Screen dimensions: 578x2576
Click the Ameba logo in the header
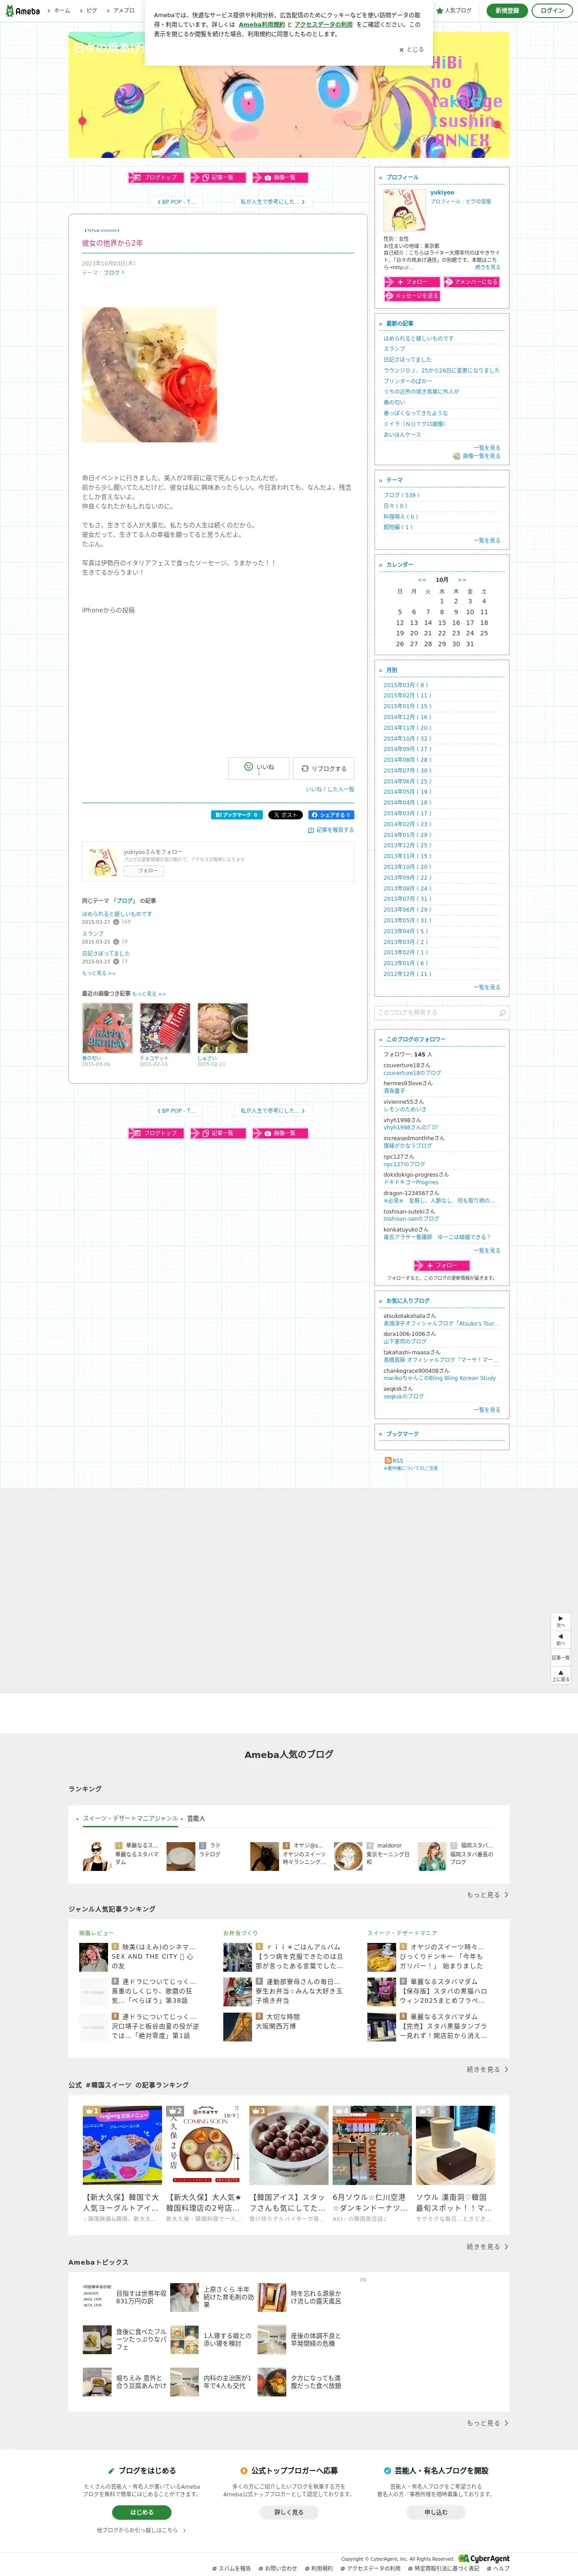[x=22, y=11]
